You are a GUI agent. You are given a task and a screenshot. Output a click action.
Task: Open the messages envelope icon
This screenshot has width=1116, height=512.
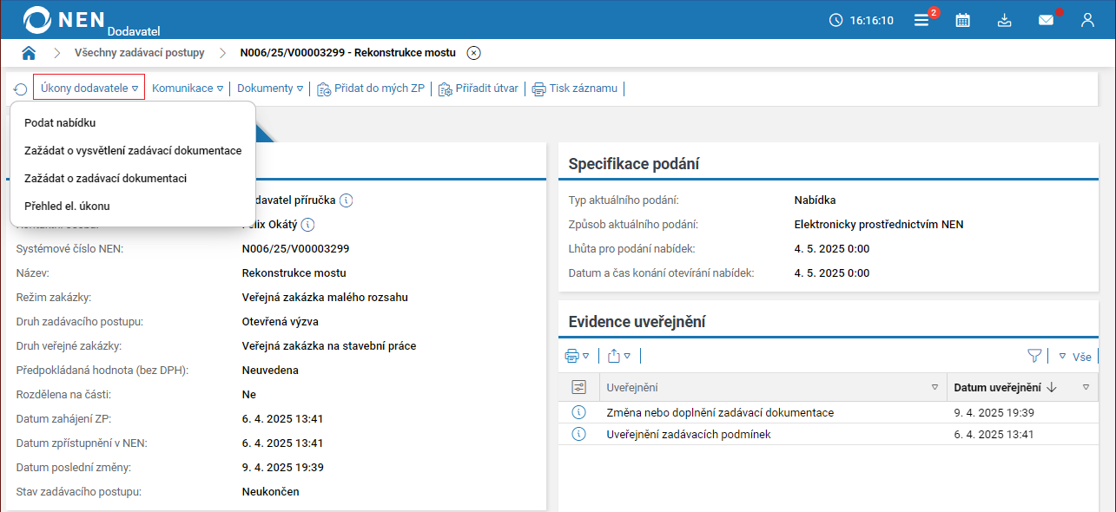point(1046,20)
